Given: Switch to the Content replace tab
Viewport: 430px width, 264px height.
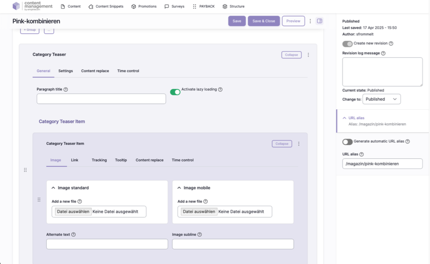Looking at the screenshot, I should click(x=95, y=71).
